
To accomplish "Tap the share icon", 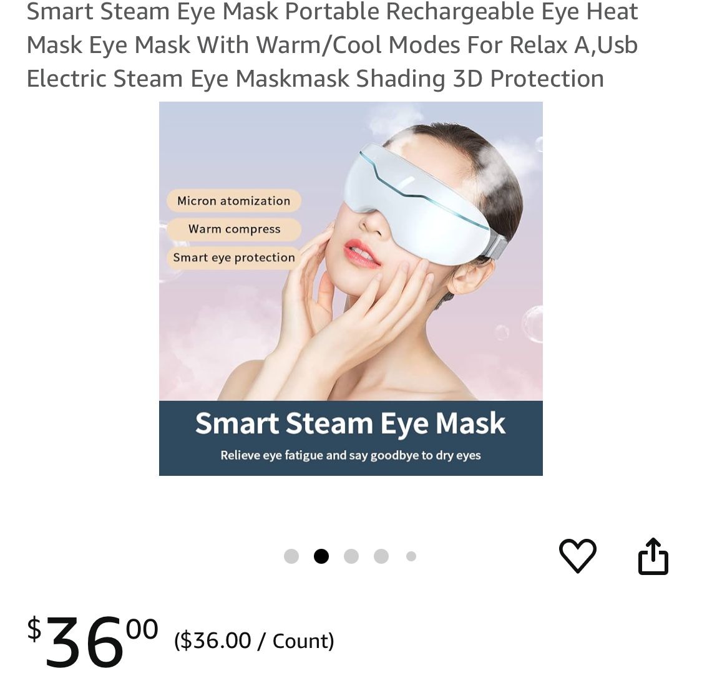I will [x=653, y=556].
